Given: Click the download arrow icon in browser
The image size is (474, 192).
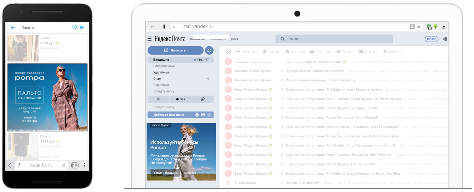Looking at the screenshot, I should pos(444,26).
